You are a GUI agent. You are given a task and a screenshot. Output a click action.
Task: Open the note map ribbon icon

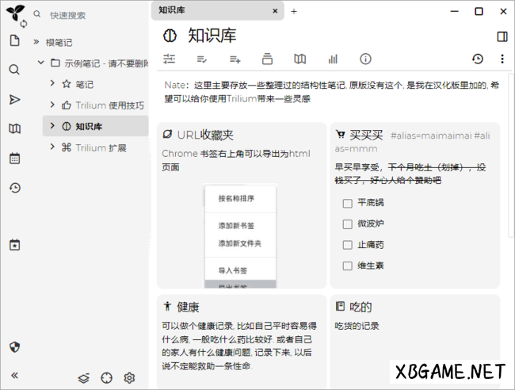point(300,59)
